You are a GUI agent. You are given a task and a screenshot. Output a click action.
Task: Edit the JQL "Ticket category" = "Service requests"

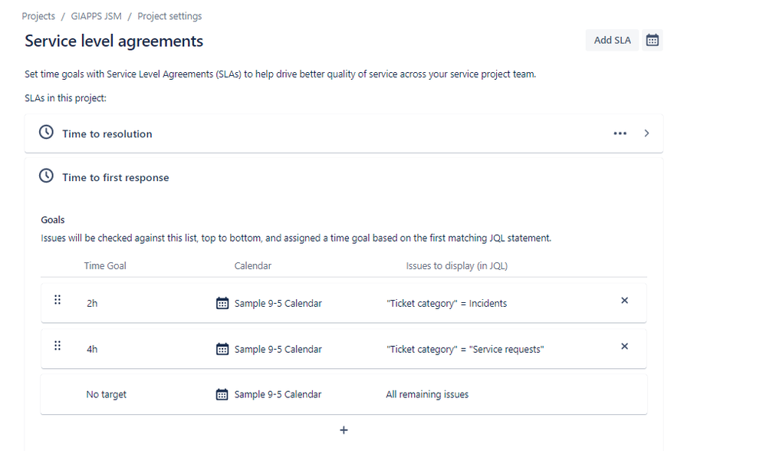point(465,349)
